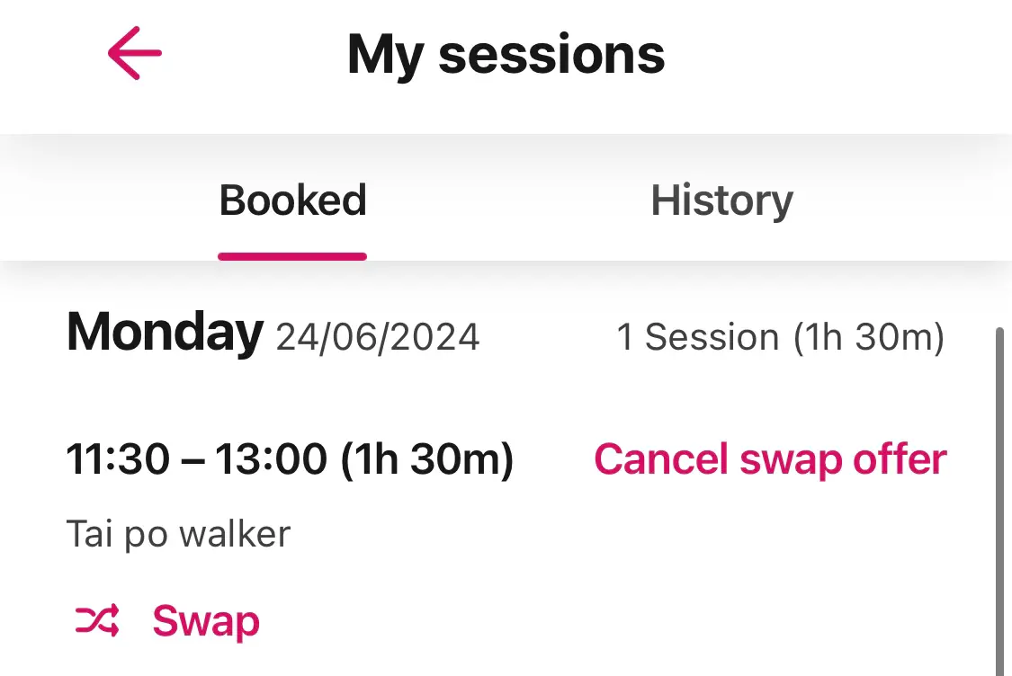The image size is (1012, 676).
Task: Open the 1 Session summary text
Action: [x=780, y=337]
